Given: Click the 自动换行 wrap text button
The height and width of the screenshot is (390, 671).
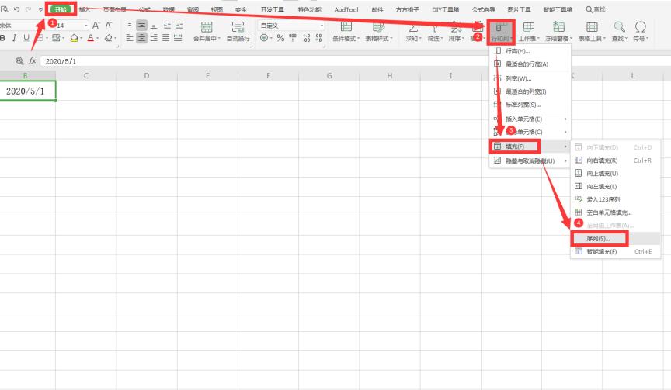Looking at the screenshot, I should tap(238, 32).
